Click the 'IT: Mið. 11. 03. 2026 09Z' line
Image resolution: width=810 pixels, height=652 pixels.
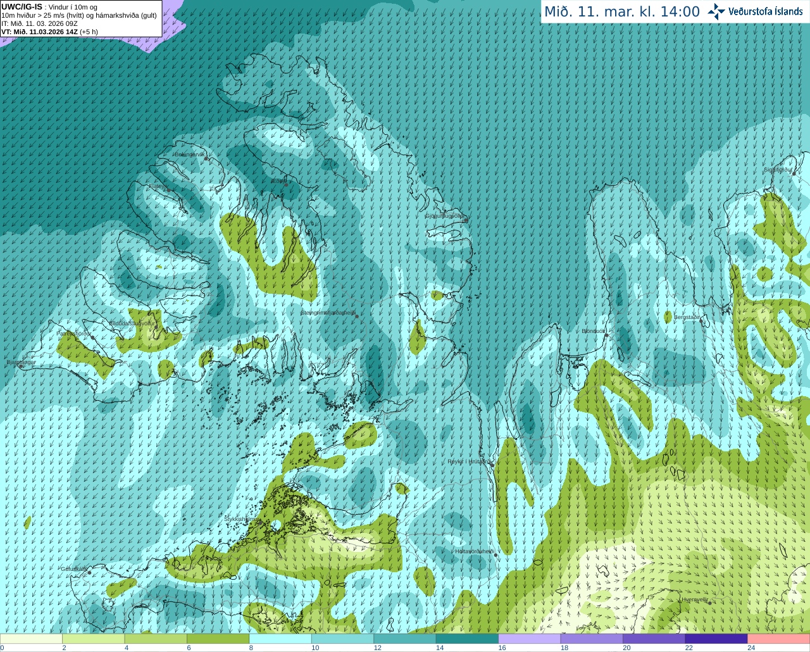click(x=39, y=23)
